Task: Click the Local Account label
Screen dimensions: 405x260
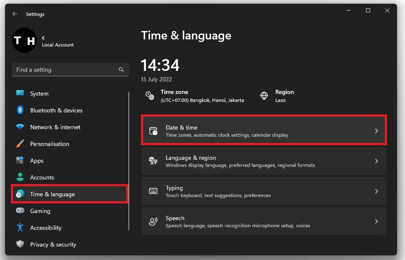Action: point(58,45)
